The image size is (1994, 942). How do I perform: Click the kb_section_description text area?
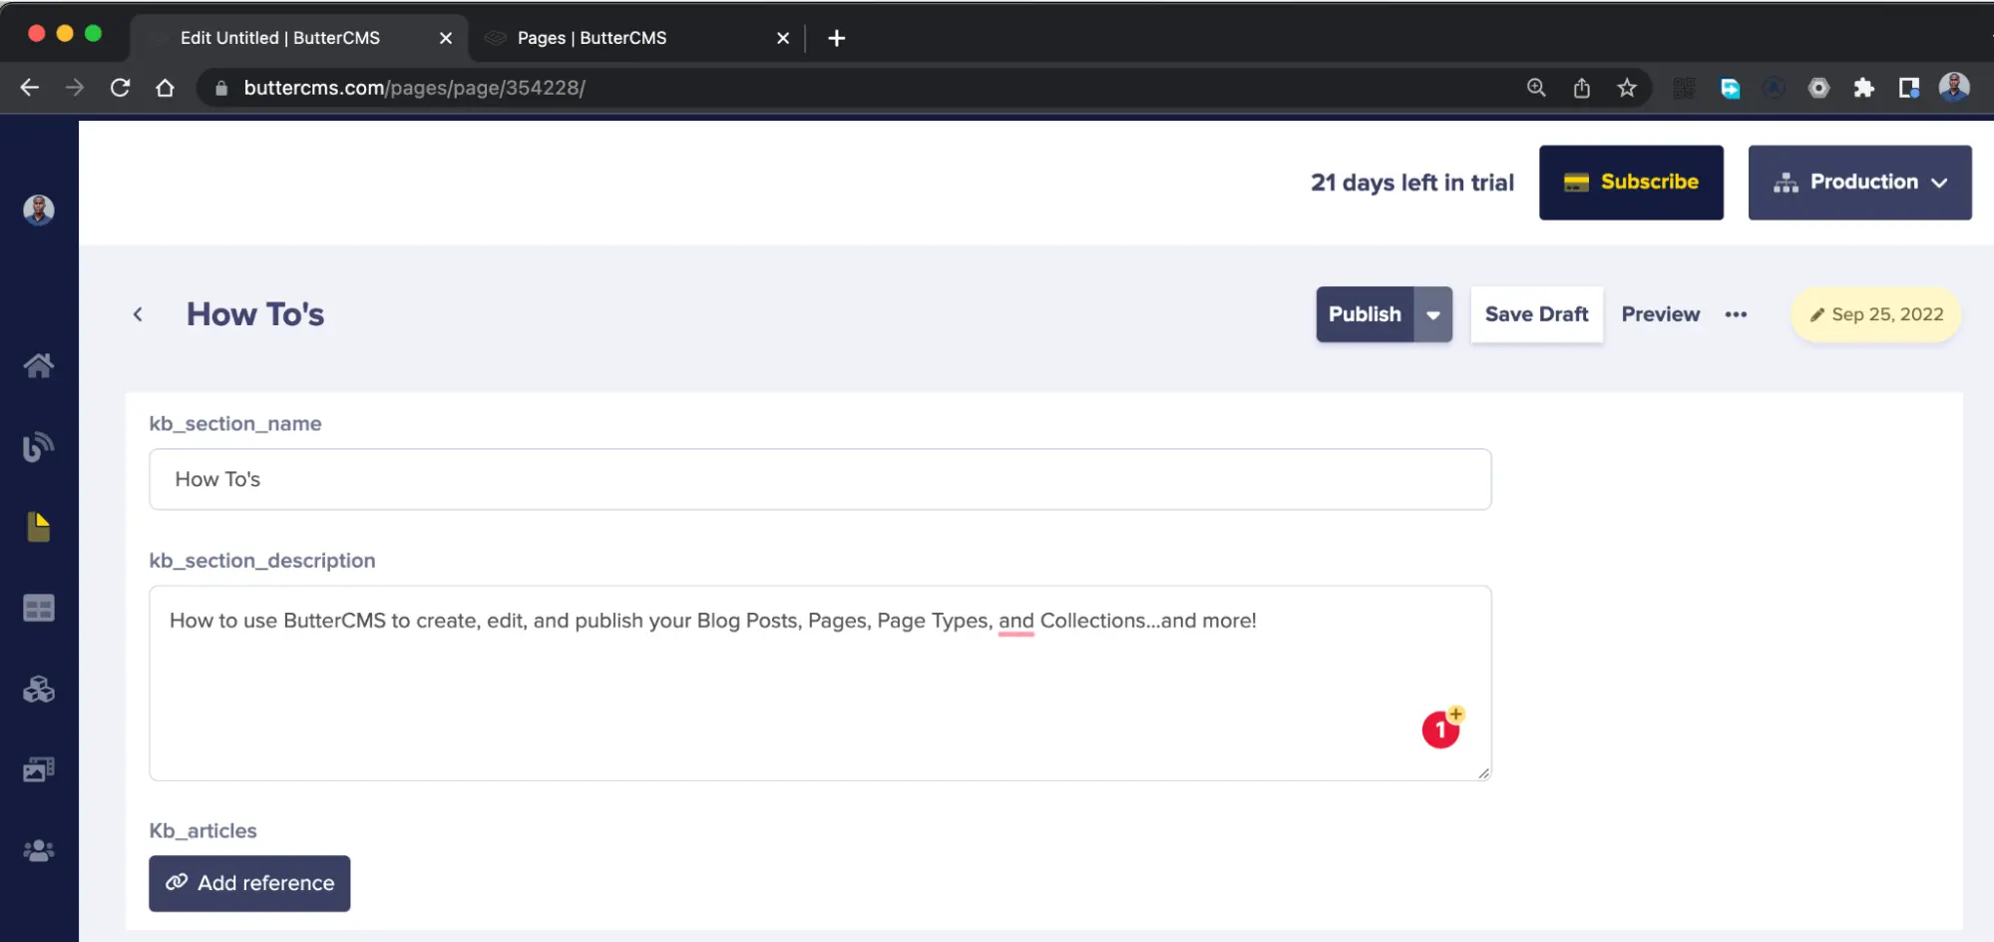820,683
